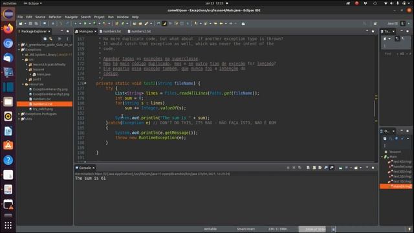Select the Java EE perspective button
The image size is (414, 233).
393,23
